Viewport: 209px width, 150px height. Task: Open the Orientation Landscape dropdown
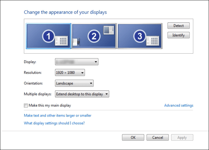click(74, 83)
